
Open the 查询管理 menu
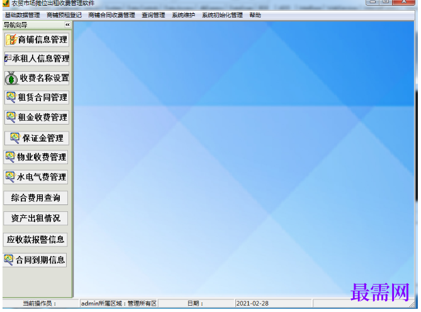click(154, 15)
